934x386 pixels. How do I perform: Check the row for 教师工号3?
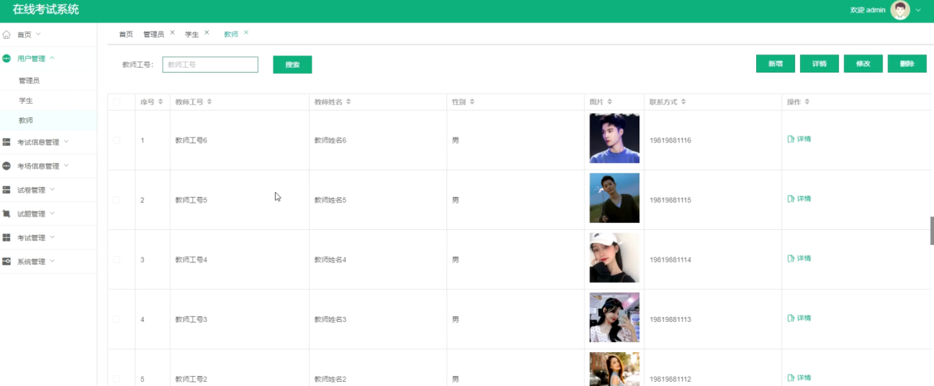[x=117, y=319]
